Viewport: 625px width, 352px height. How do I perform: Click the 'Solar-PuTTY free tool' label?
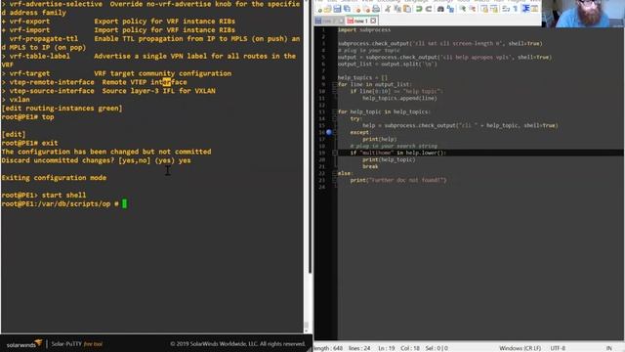tap(76, 344)
